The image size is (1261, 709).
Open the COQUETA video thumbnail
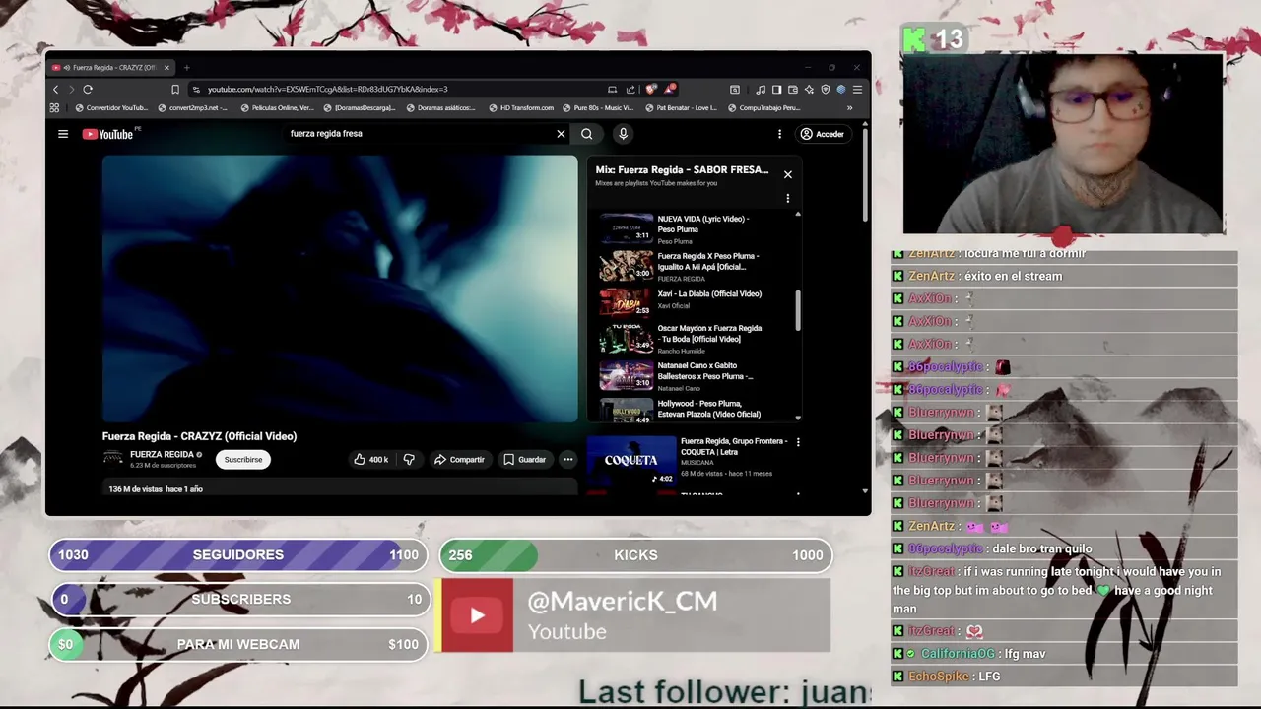point(631,461)
